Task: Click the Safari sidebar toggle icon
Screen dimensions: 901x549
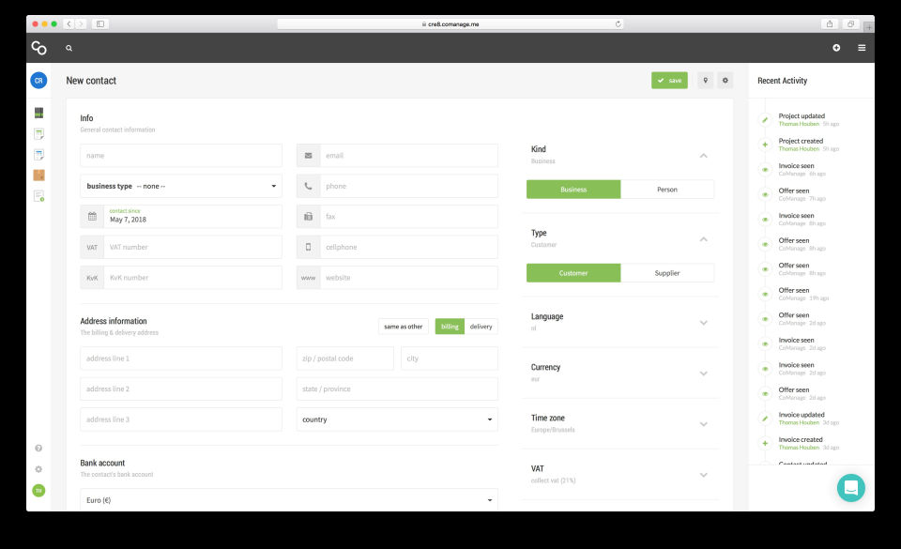Action: click(100, 24)
